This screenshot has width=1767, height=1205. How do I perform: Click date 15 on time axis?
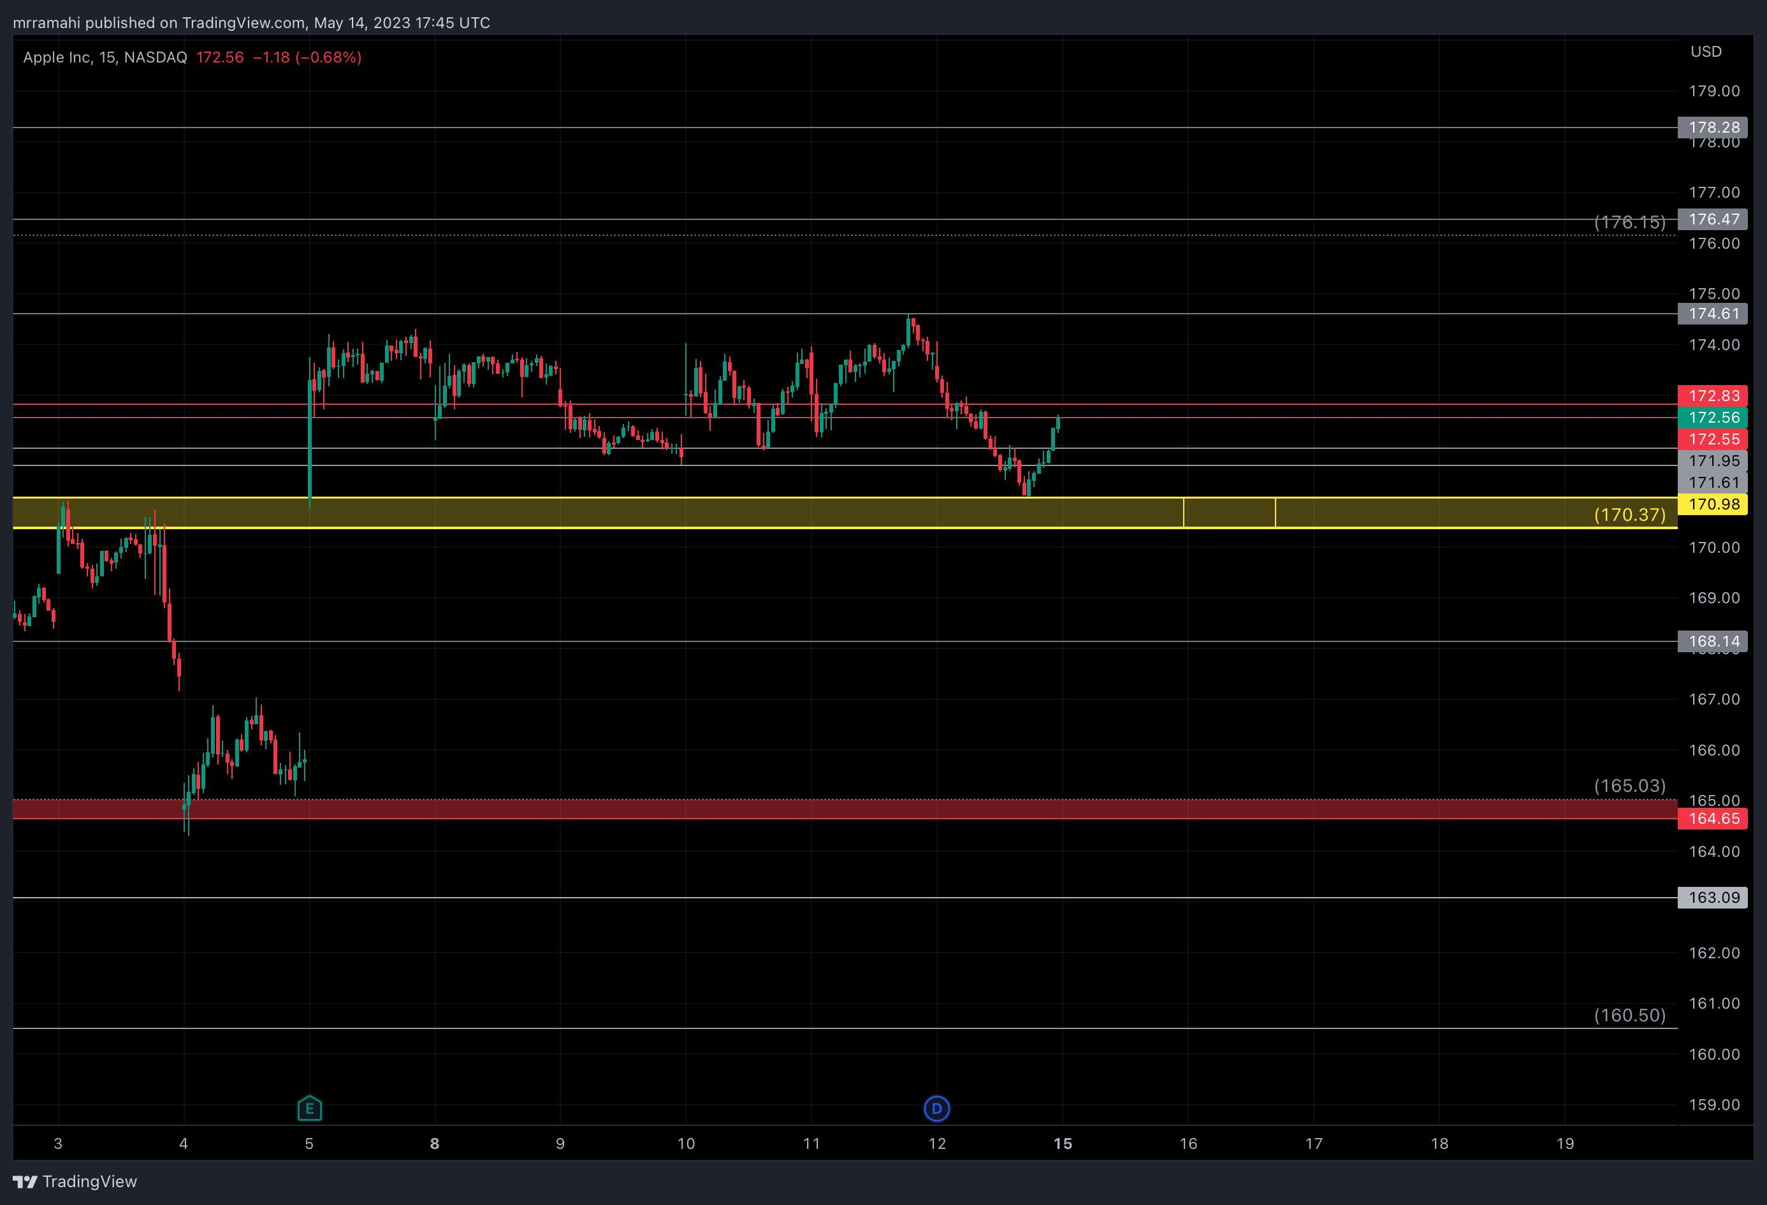point(1062,1143)
